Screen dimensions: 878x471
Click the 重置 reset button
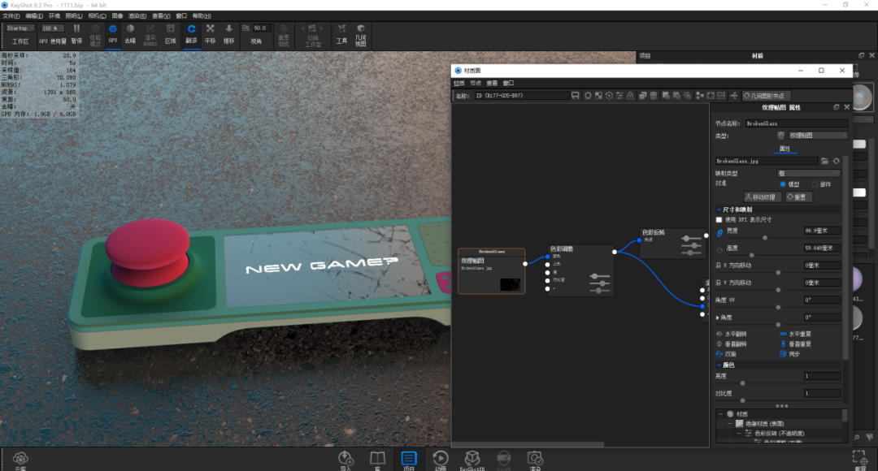798,197
